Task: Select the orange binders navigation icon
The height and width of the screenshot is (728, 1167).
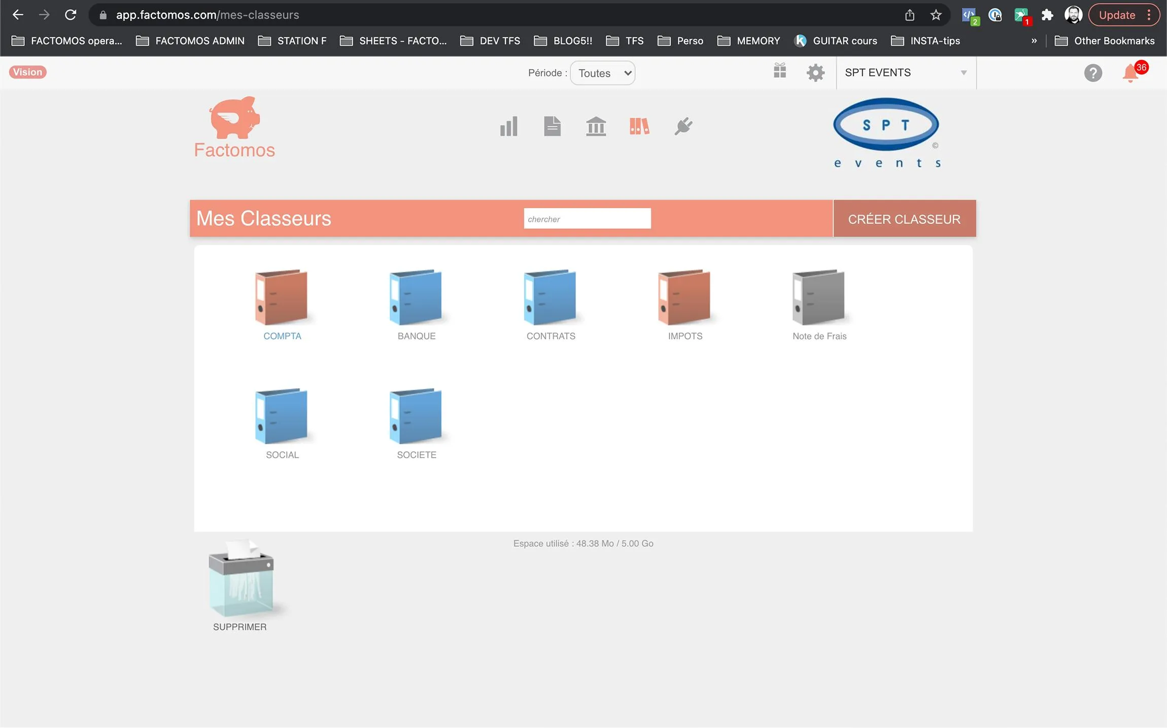Action: [x=639, y=126]
